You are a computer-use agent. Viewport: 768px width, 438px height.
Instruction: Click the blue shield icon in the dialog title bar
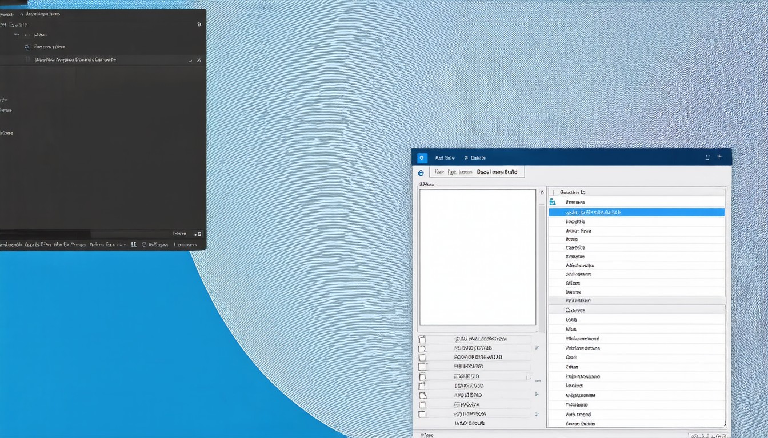[422, 158]
